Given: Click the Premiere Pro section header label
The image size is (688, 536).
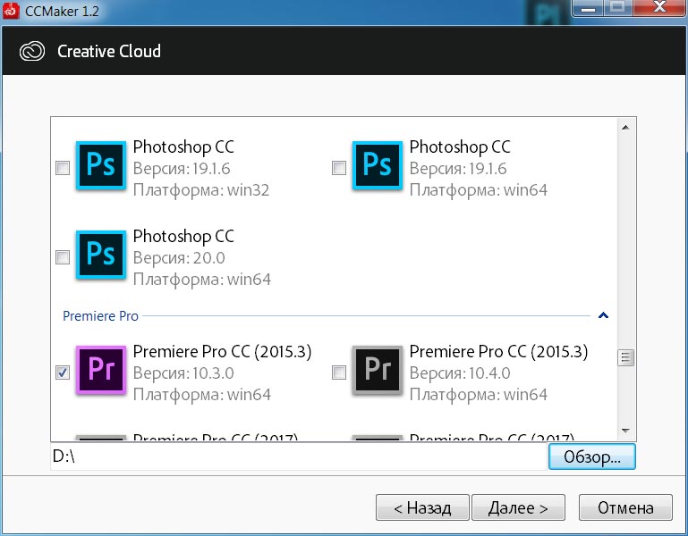Looking at the screenshot, I should click(x=100, y=316).
